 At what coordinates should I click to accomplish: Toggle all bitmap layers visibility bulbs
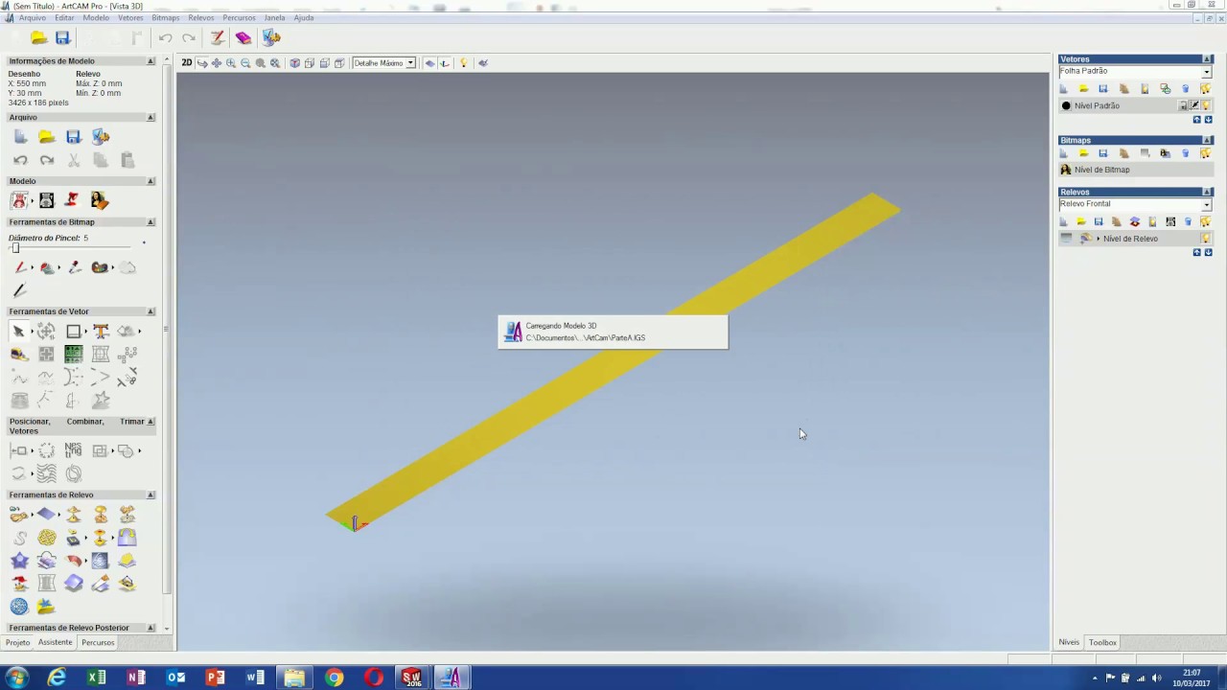(1206, 153)
